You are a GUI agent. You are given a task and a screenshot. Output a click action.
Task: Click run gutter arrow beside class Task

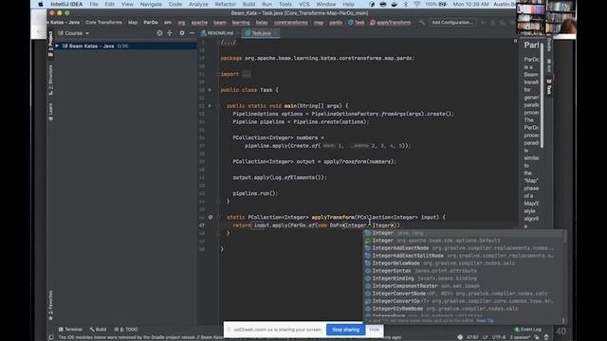click(210, 90)
